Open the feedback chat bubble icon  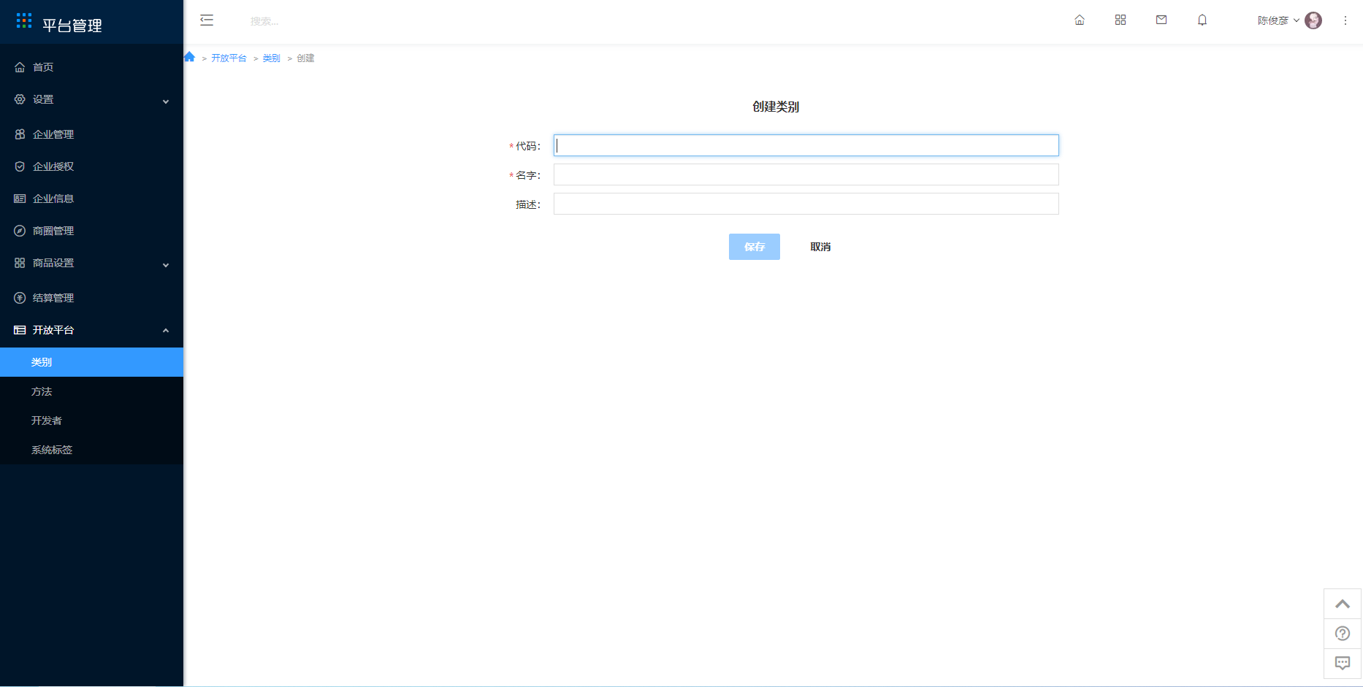1343,663
